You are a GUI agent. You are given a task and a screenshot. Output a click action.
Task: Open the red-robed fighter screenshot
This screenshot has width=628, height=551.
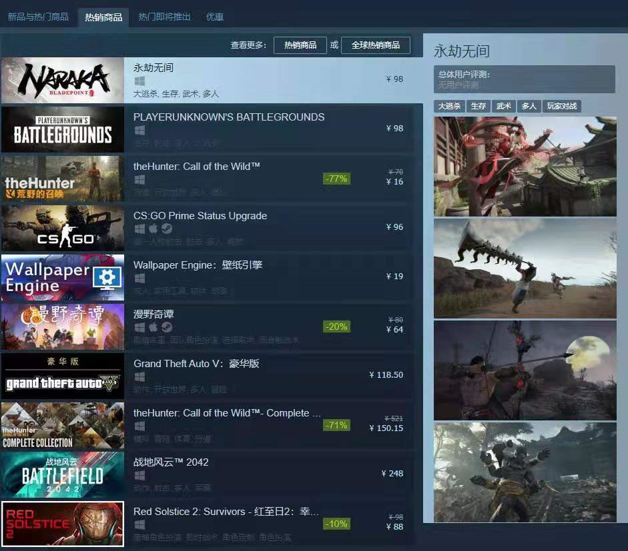pos(525,167)
